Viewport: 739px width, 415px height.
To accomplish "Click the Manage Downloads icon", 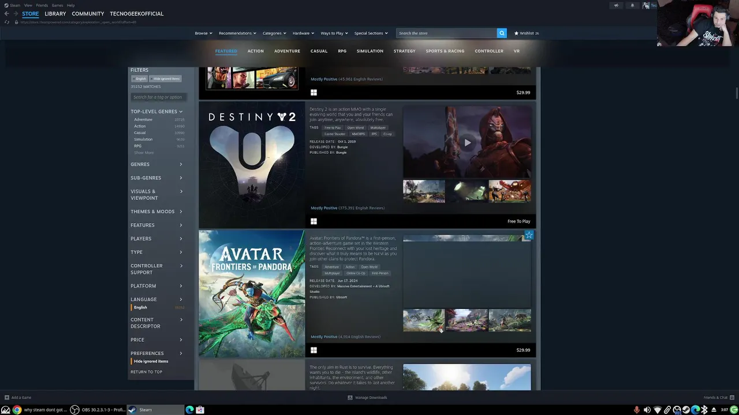I will point(350,397).
